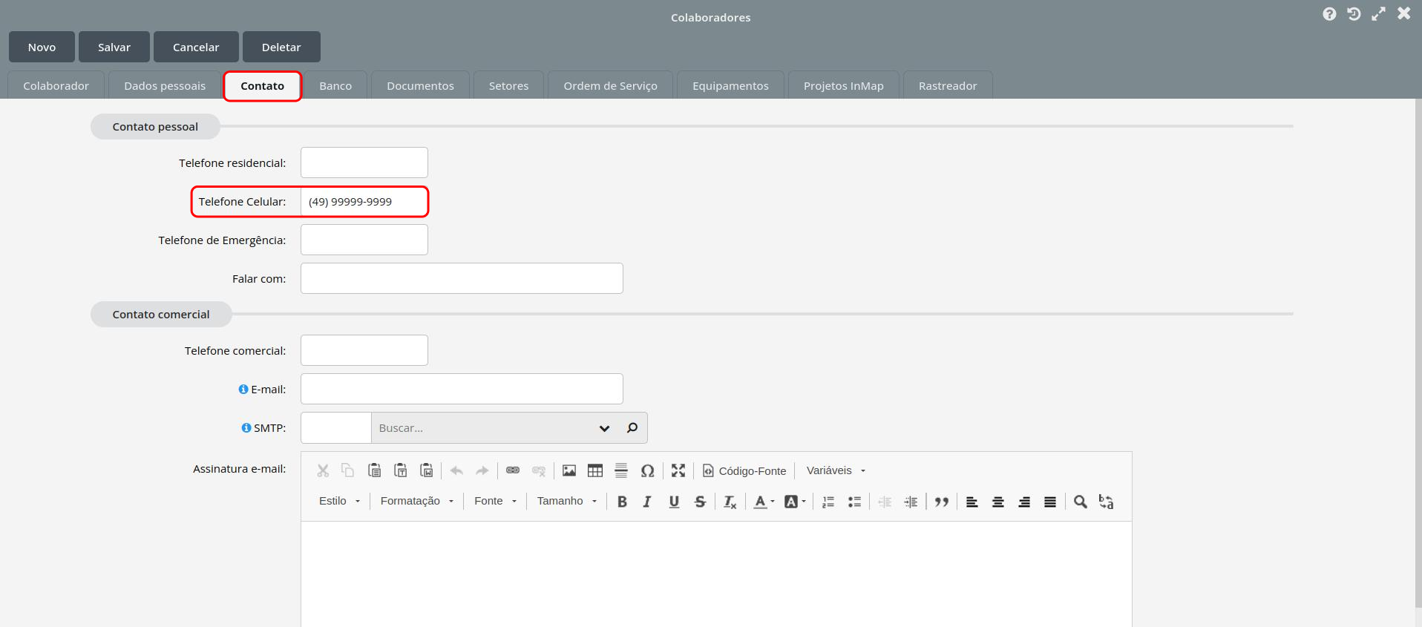Undo last edit in signature editor
Viewport: 1422px width, 627px height.
pos(456,470)
